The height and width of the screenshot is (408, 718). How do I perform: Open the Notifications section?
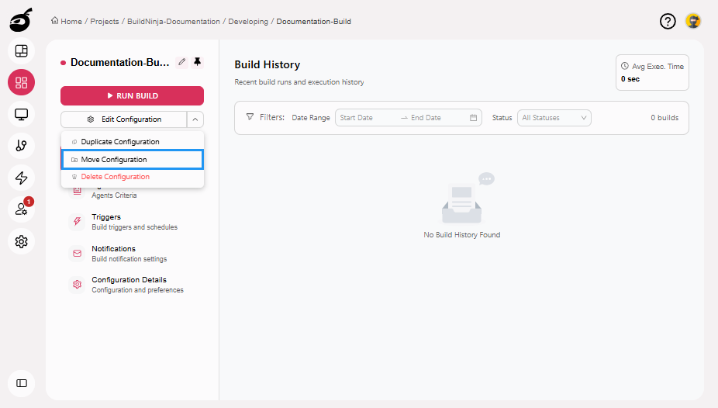[133, 253]
